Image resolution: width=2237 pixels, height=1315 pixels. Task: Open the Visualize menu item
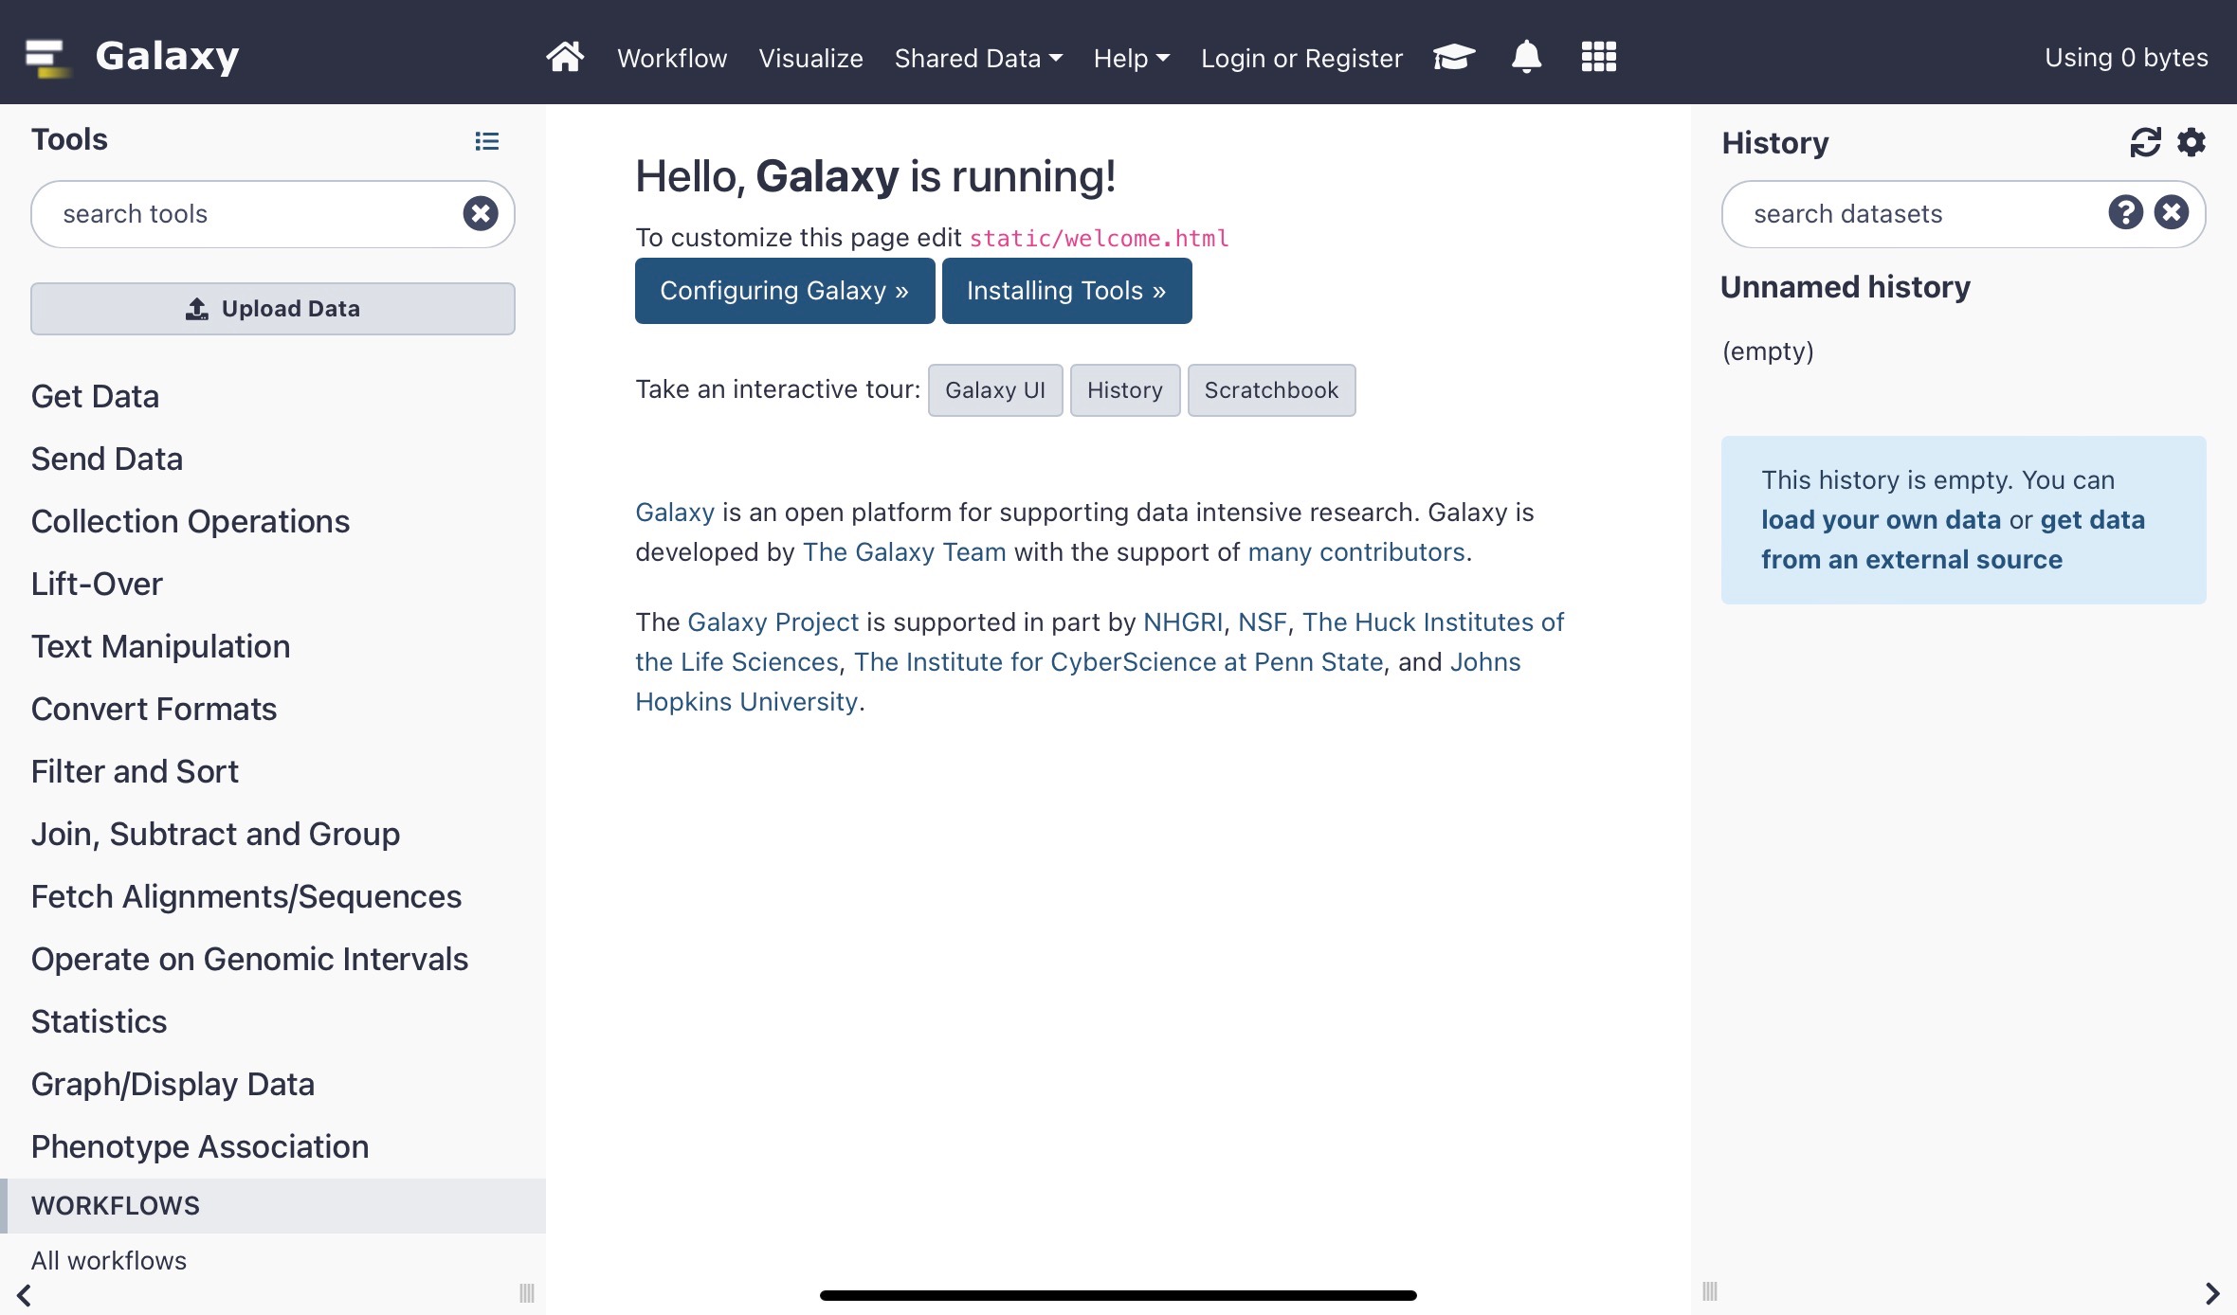pyautogui.click(x=810, y=59)
